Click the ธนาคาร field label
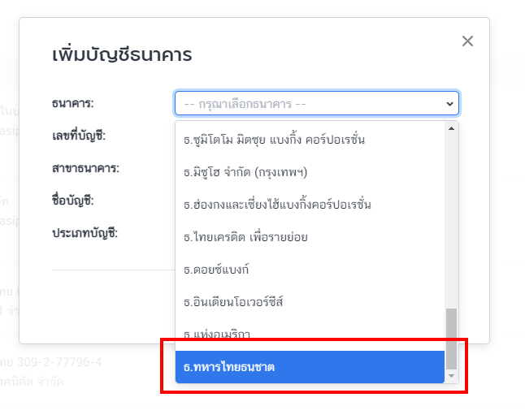The image size is (525, 419). [x=73, y=103]
